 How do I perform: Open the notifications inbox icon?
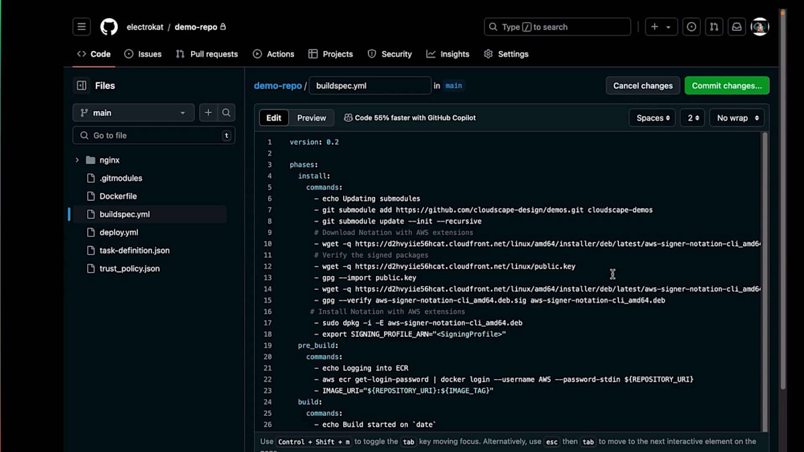tap(737, 27)
